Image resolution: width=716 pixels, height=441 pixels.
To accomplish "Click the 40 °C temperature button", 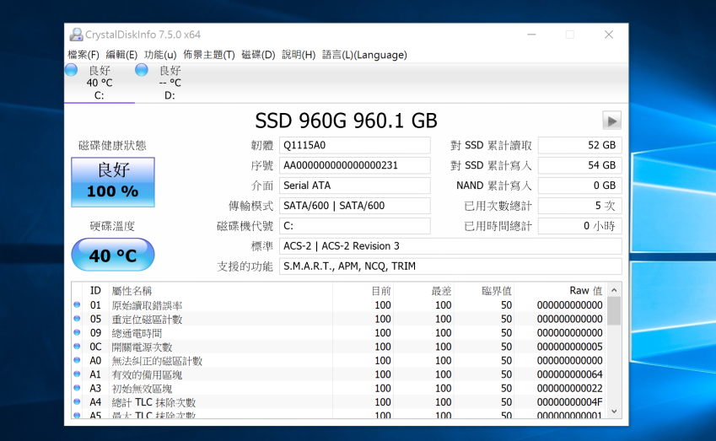I will [x=113, y=255].
